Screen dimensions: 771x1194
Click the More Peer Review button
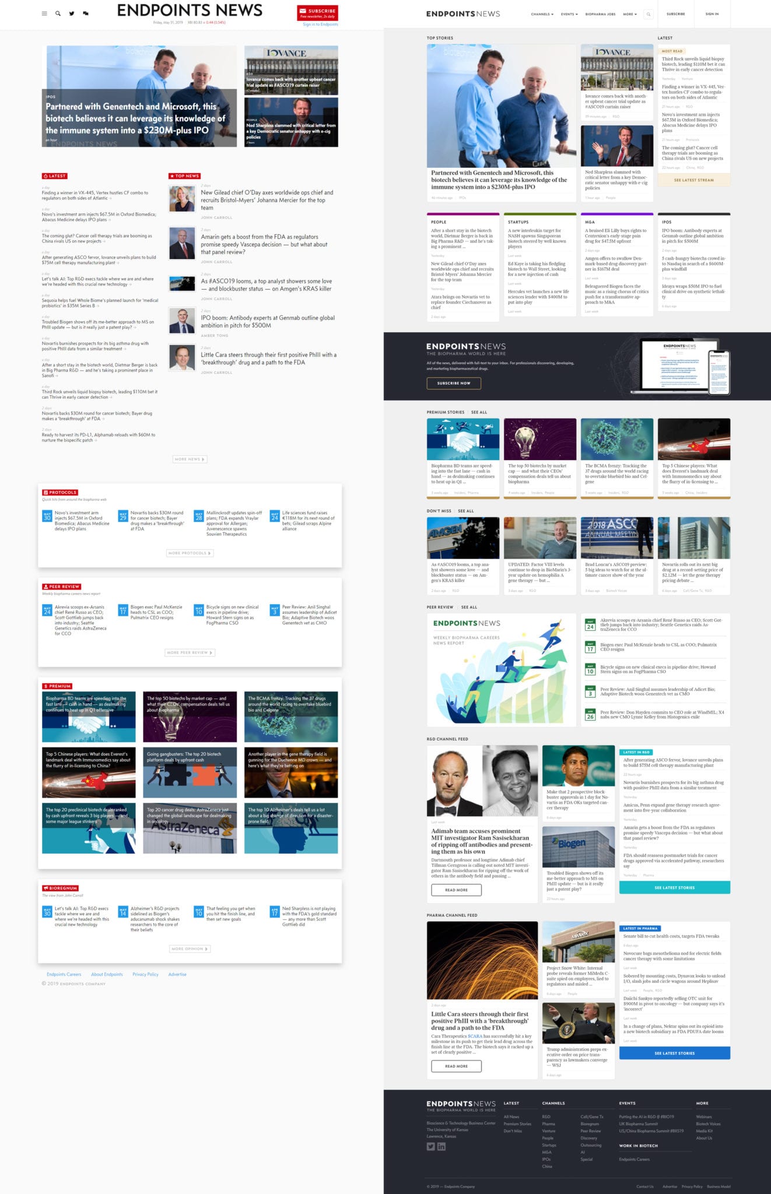click(190, 652)
